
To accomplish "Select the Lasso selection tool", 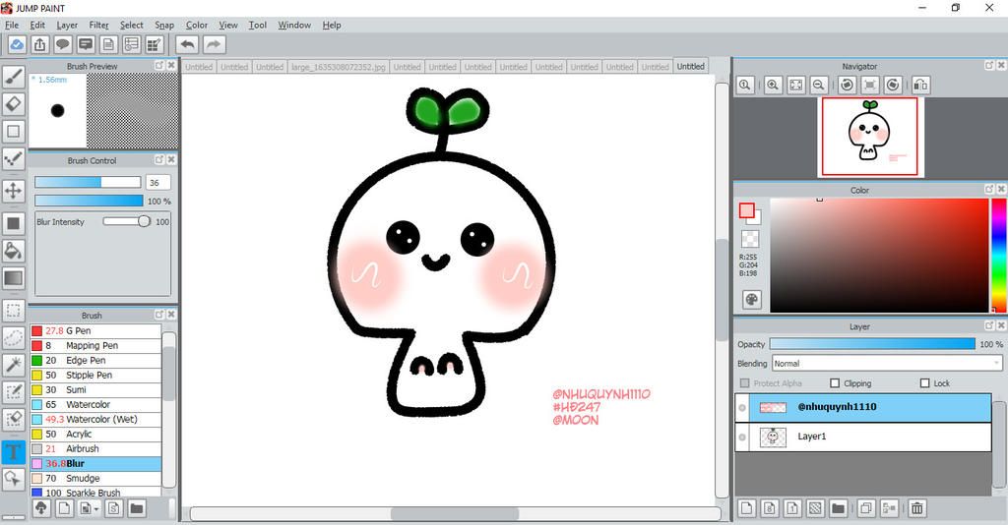I will click(x=14, y=338).
